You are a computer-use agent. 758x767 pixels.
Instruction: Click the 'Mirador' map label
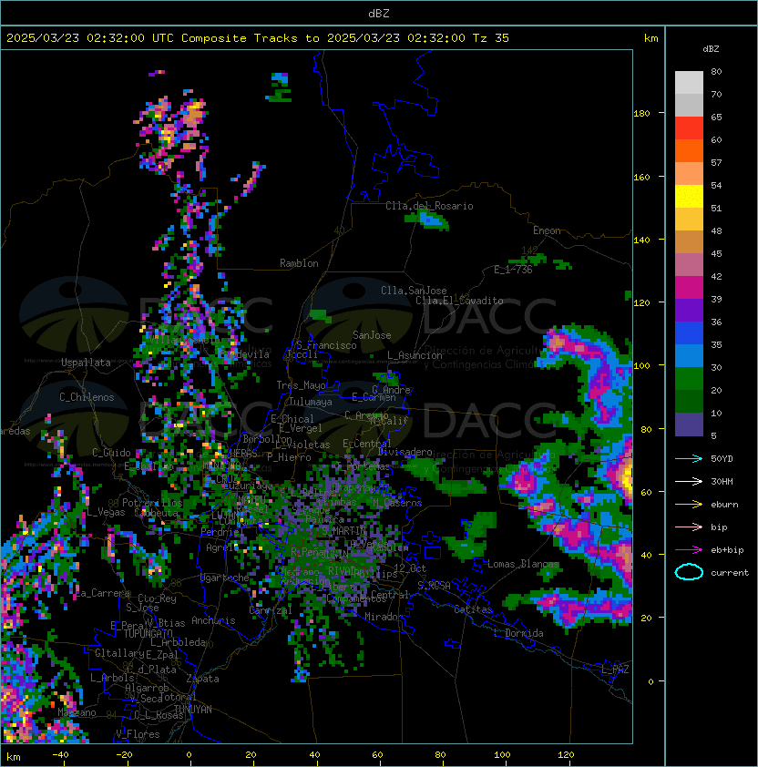tap(384, 617)
